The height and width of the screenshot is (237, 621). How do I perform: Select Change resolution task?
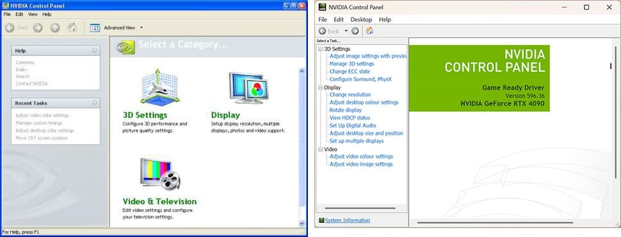click(350, 95)
